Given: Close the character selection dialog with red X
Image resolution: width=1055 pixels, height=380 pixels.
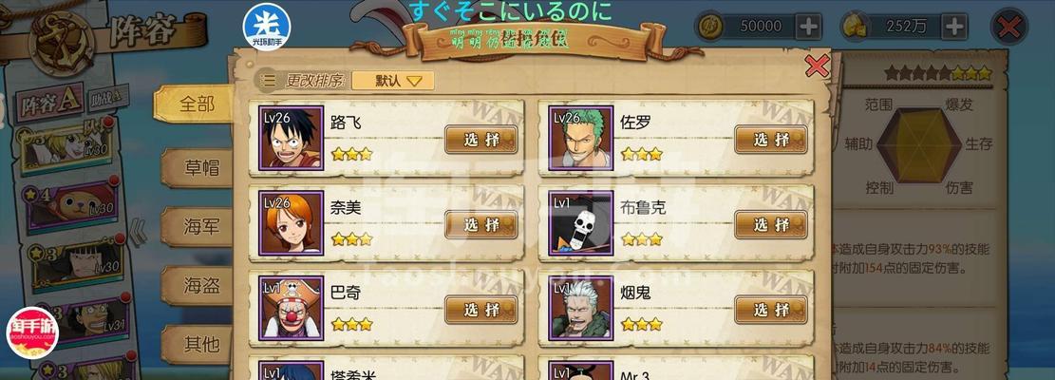Looking at the screenshot, I should [817, 66].
